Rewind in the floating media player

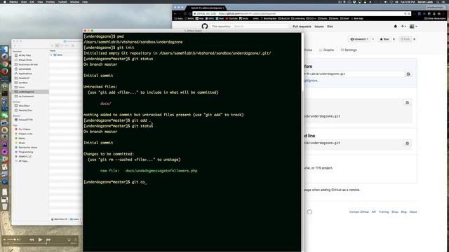coord(32,239)
